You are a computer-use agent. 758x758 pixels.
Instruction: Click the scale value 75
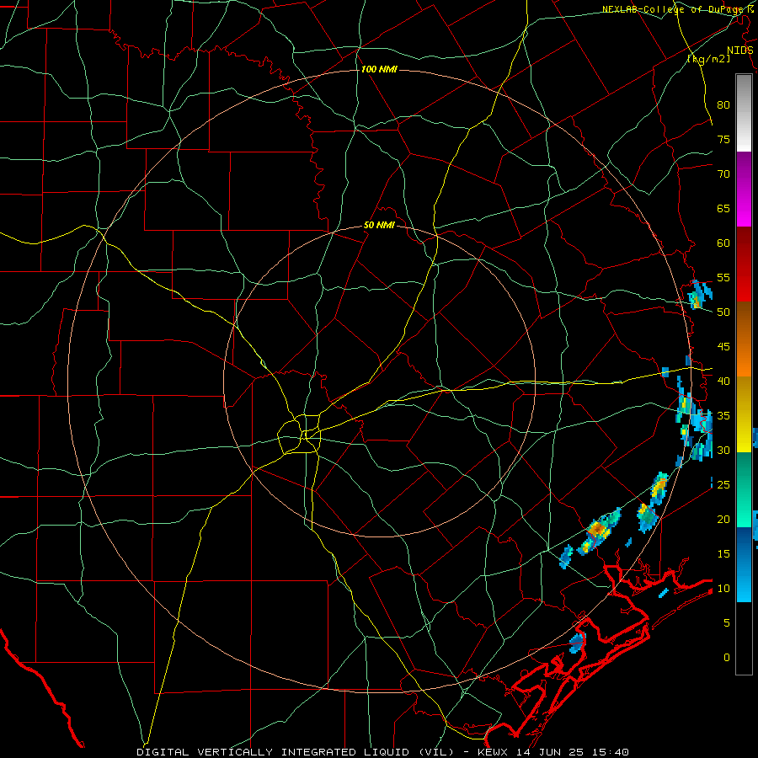(x=723, y=140)
